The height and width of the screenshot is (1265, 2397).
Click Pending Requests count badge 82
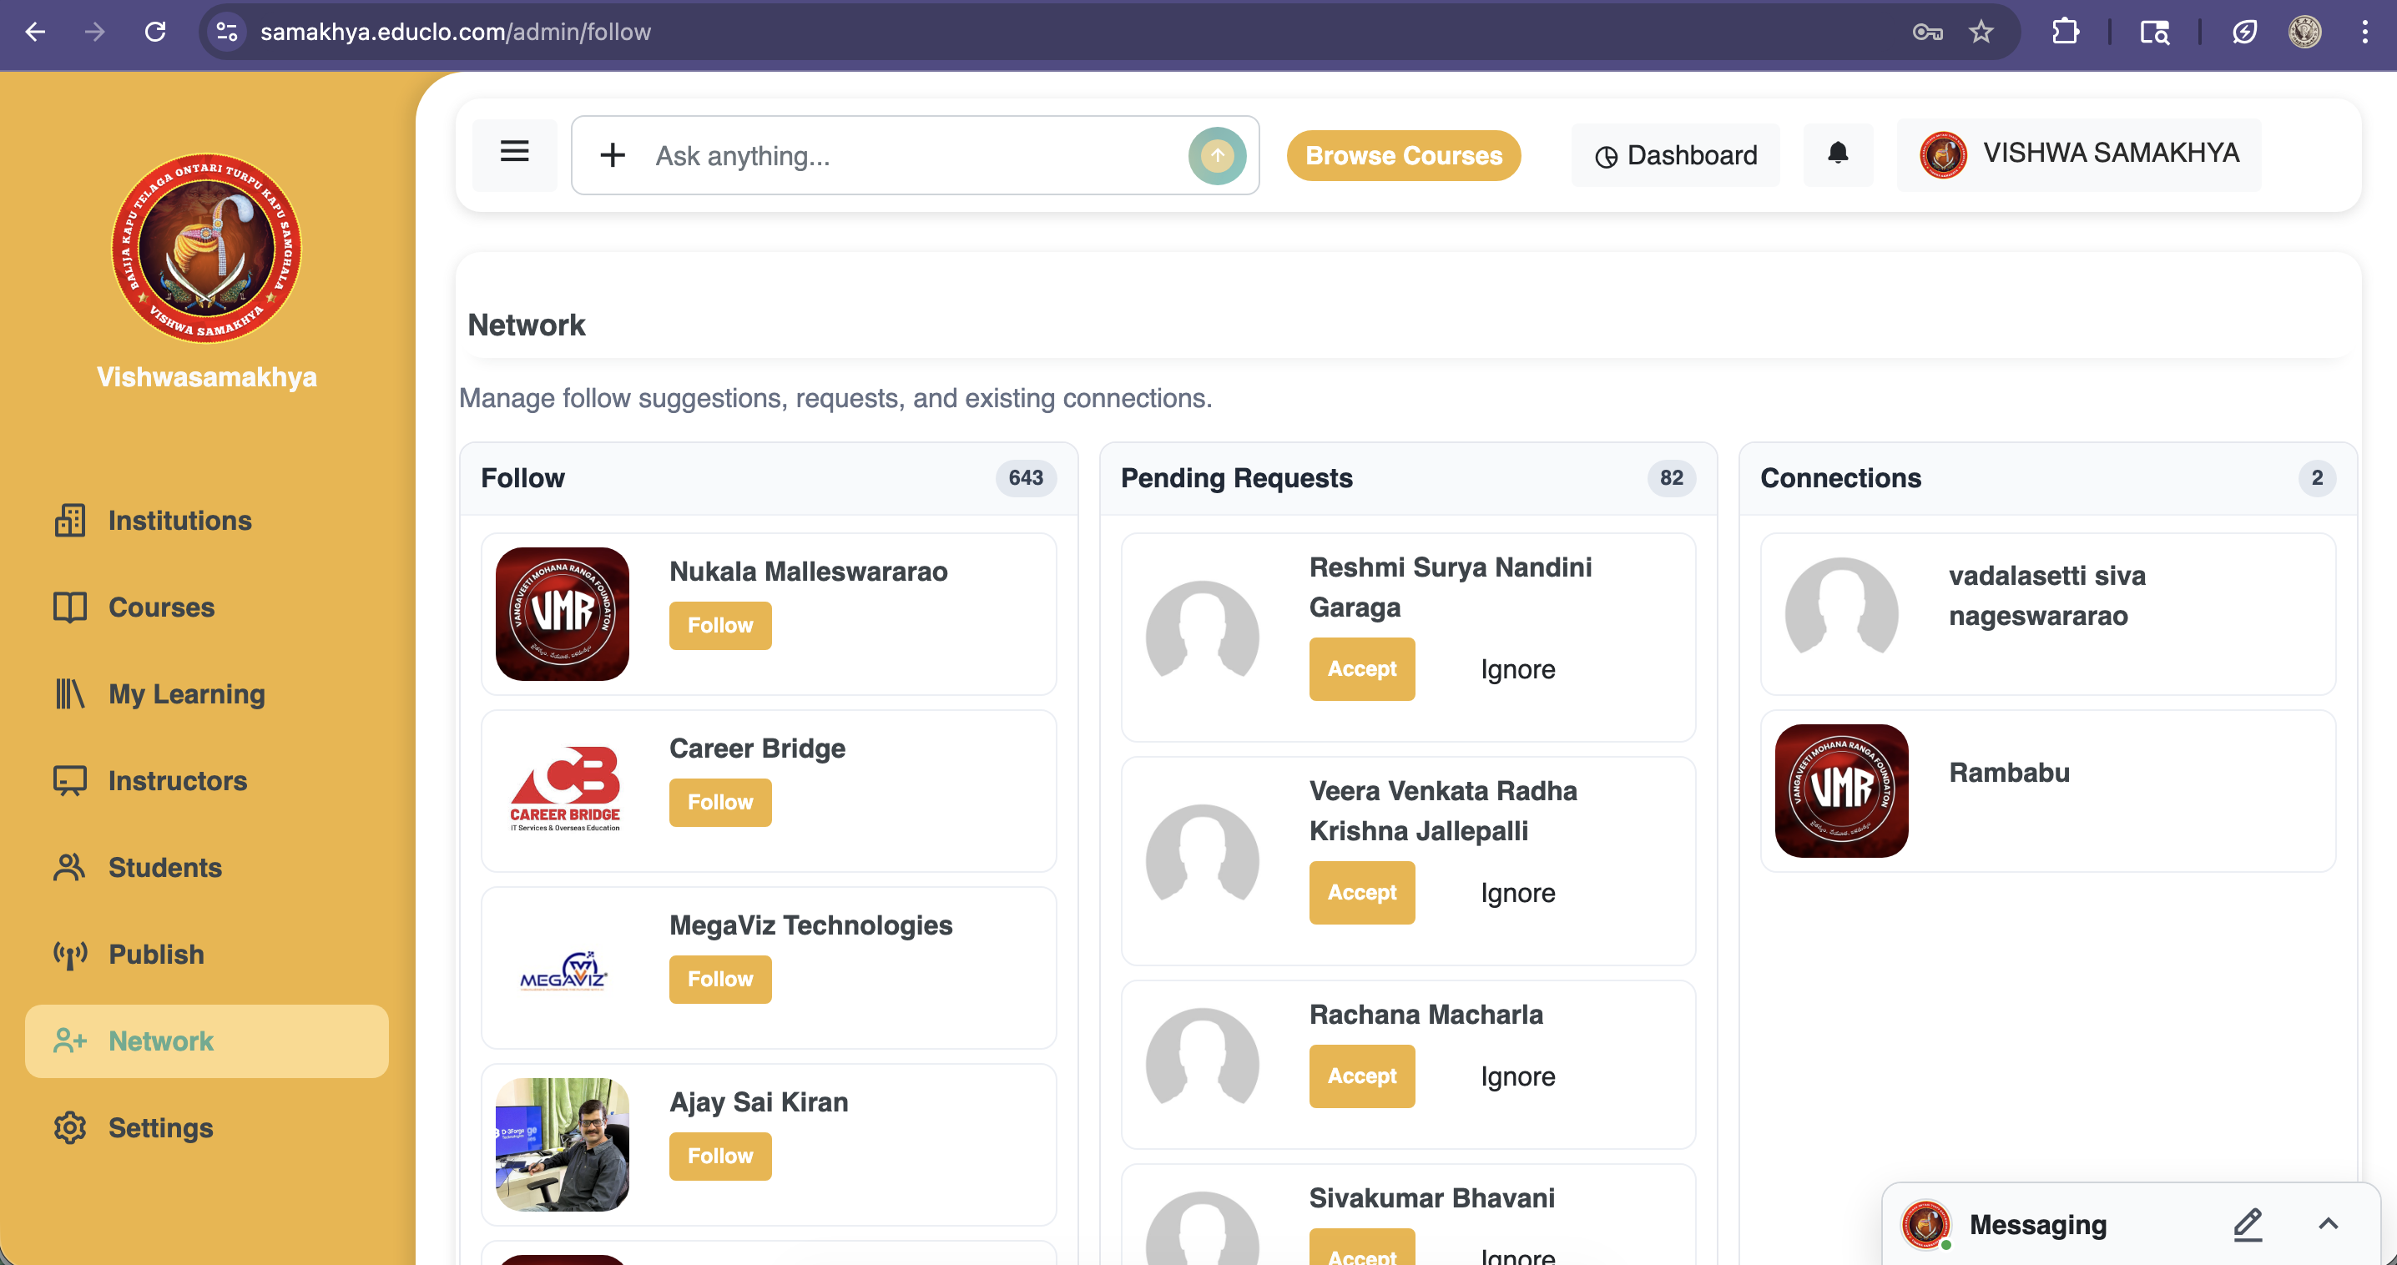(x=1671, y=477)
